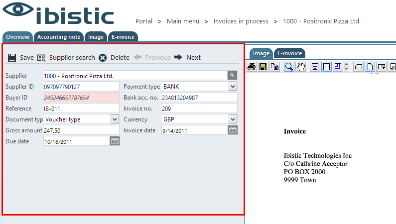Click the rotate right page icon
Screen dimensions: 396x224
[382, 67]
